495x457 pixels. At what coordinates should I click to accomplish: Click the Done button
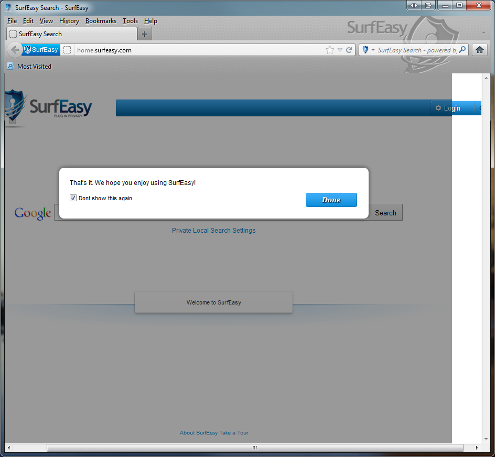click(331, 200)
